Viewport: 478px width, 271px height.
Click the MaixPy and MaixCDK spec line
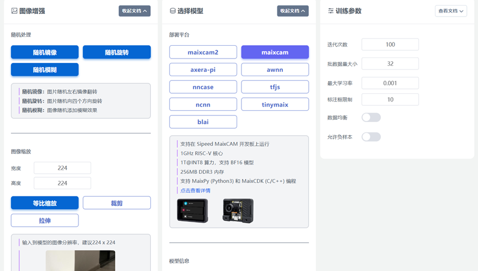point(238,181)
